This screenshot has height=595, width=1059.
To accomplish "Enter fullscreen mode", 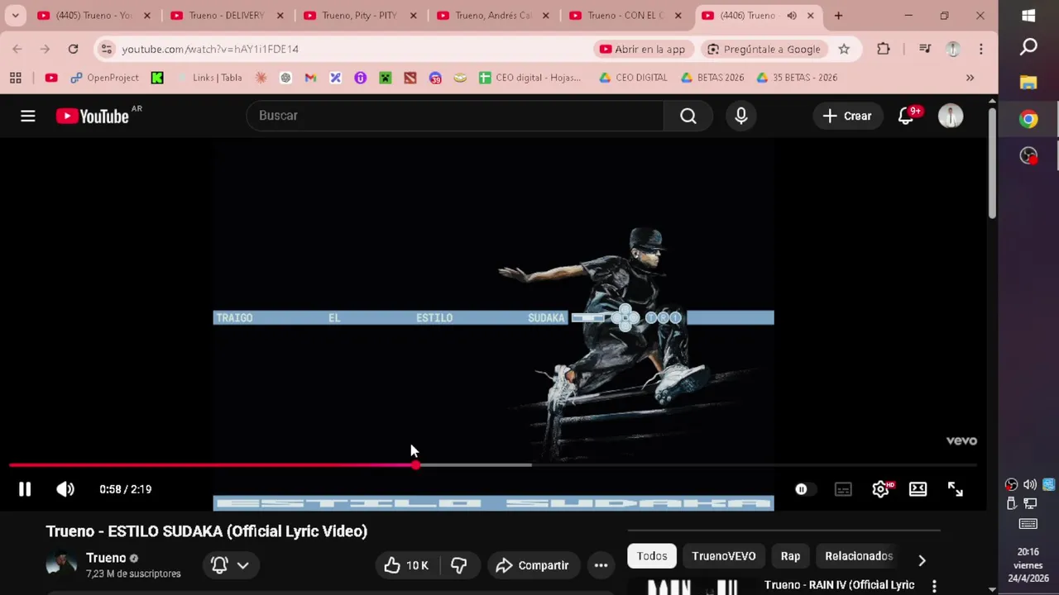I will [956, 489].
